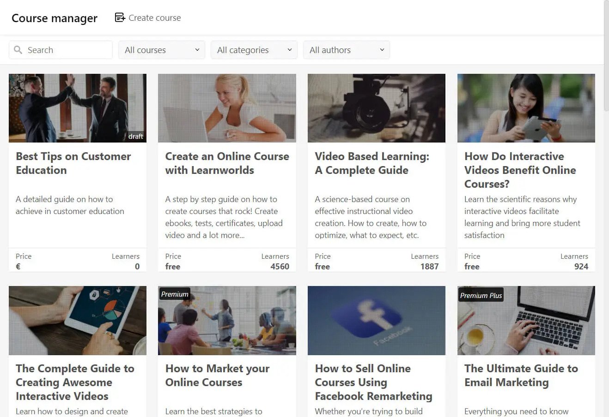The height and width of the screenshot is (417, 609).
Task: Click the search magnifier icon
Action: click(18, 50)
